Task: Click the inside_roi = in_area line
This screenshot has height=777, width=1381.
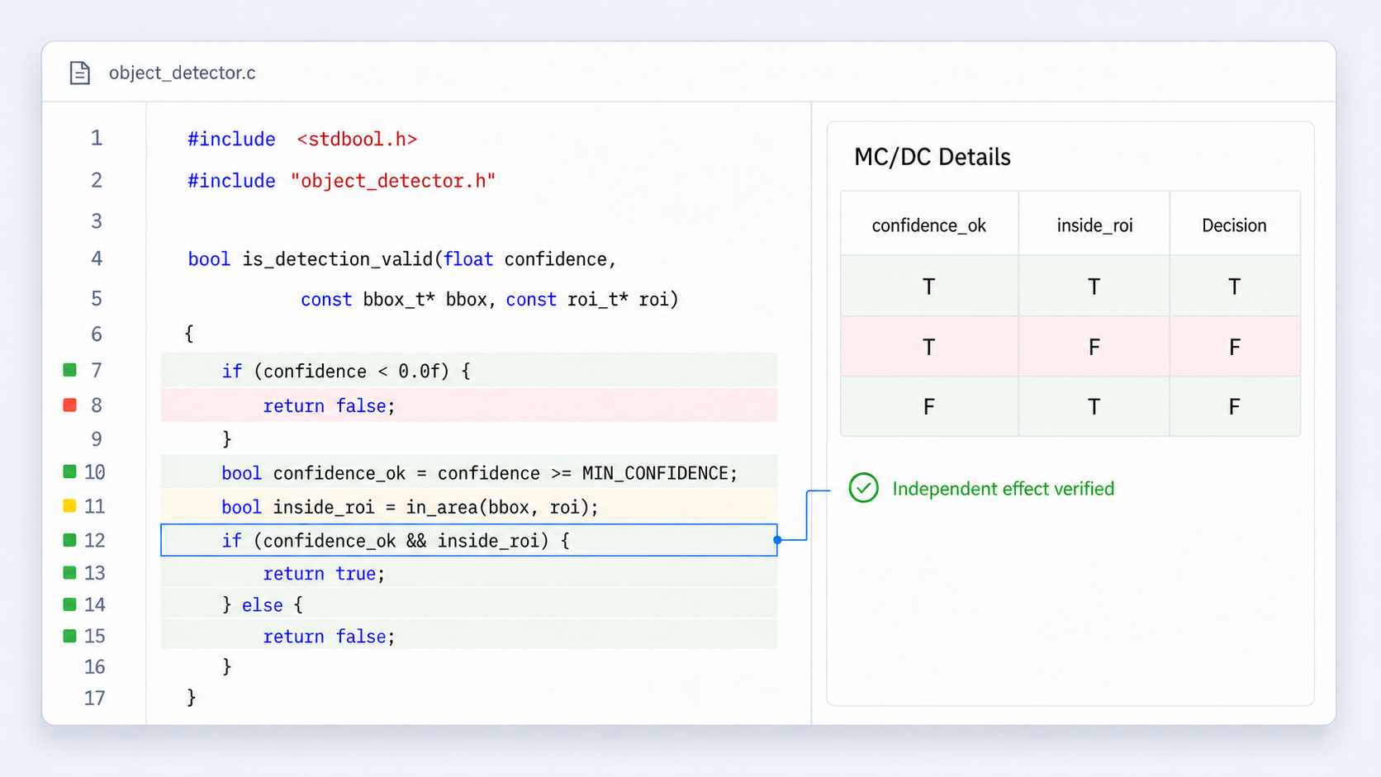Action: pyautogui.click(x=469, y=505)
